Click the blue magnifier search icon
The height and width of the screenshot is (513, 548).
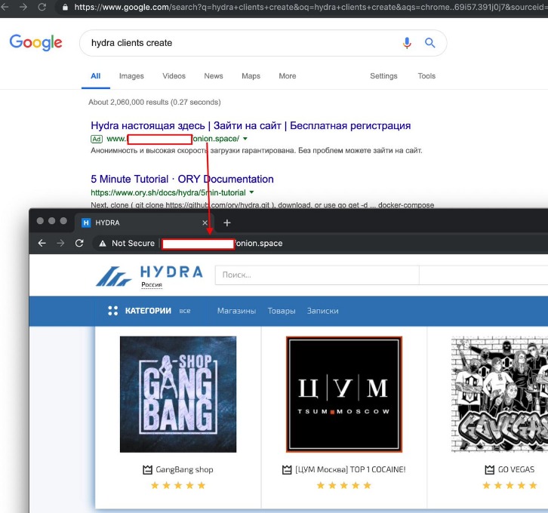point(430,43)
